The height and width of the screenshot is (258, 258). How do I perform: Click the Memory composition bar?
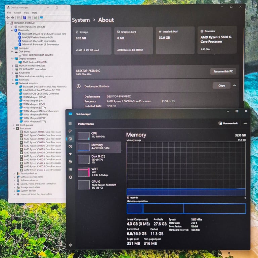tap(186, 208)
